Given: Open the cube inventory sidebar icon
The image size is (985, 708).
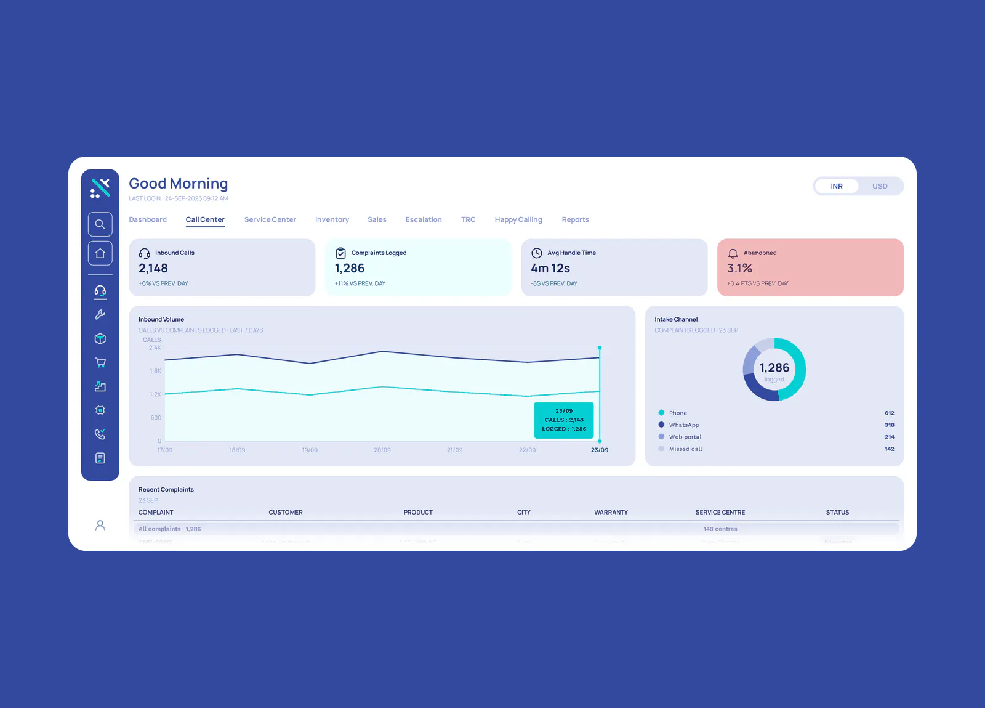Looking at the screenshot, I should [x=100, y=339].
